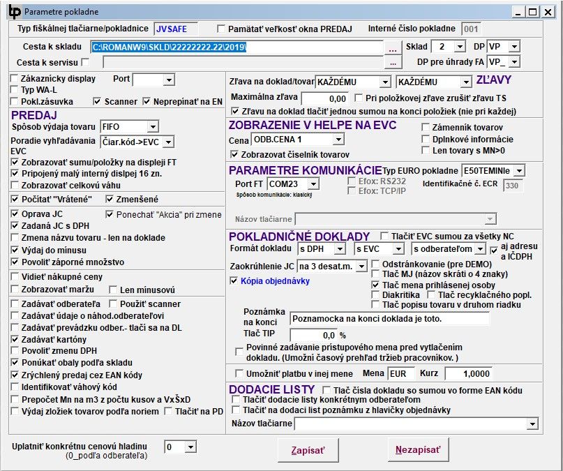563x471 pixels.
Task: Toggle Oprava JC checkbox
Action: 15,214
